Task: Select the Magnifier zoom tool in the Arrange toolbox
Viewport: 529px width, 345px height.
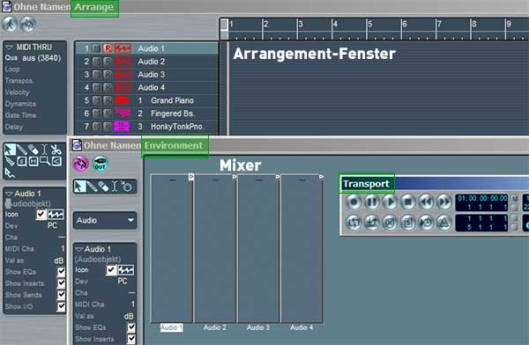Action: 45,161
